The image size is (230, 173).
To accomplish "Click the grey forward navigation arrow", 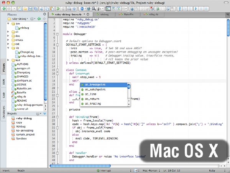I will [x=9, y=8].
